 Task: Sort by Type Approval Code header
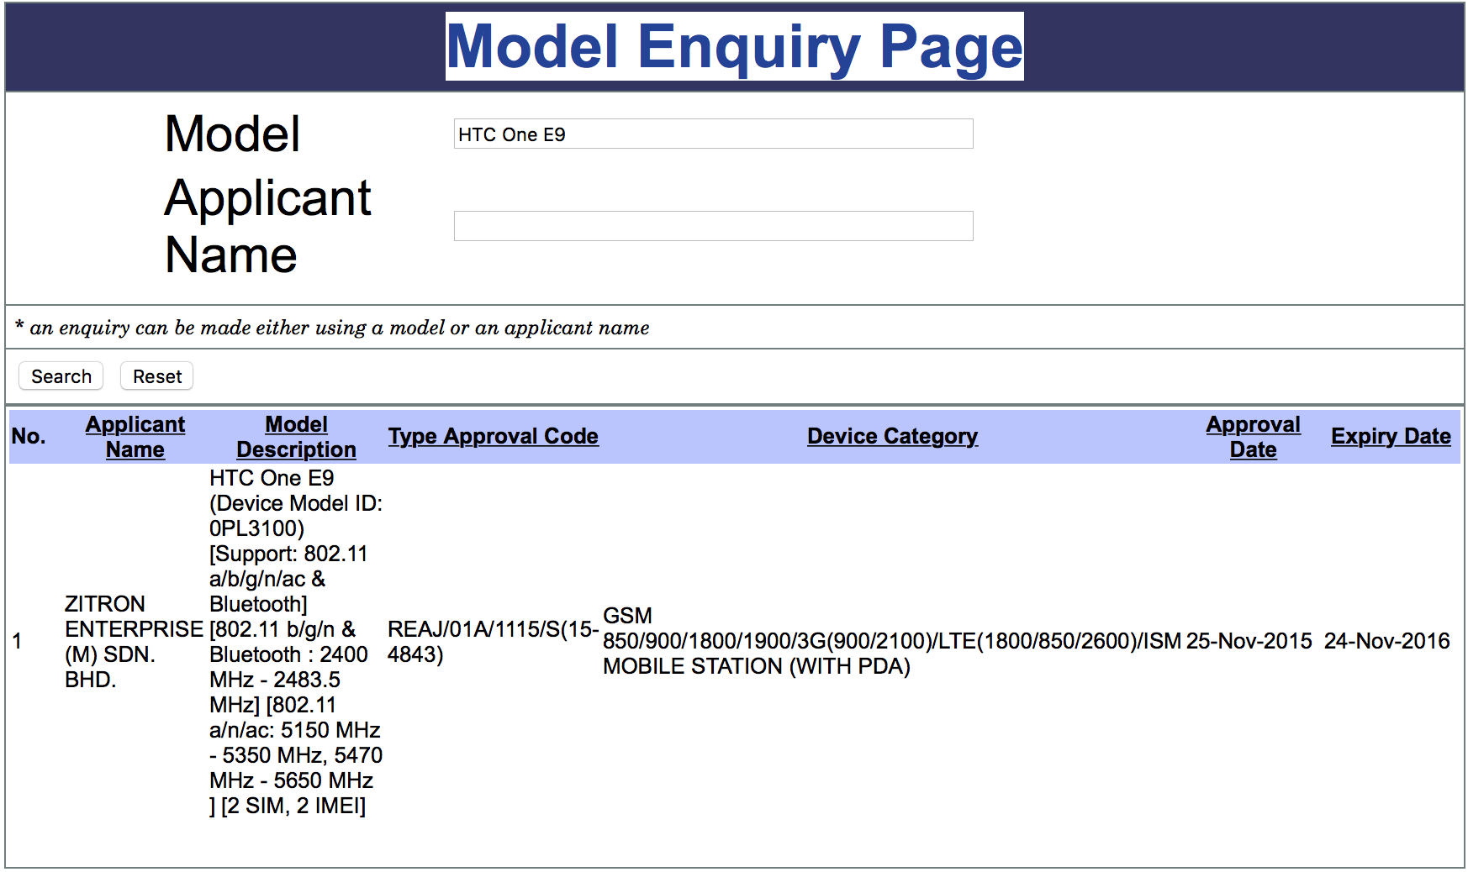click(493, 436)
